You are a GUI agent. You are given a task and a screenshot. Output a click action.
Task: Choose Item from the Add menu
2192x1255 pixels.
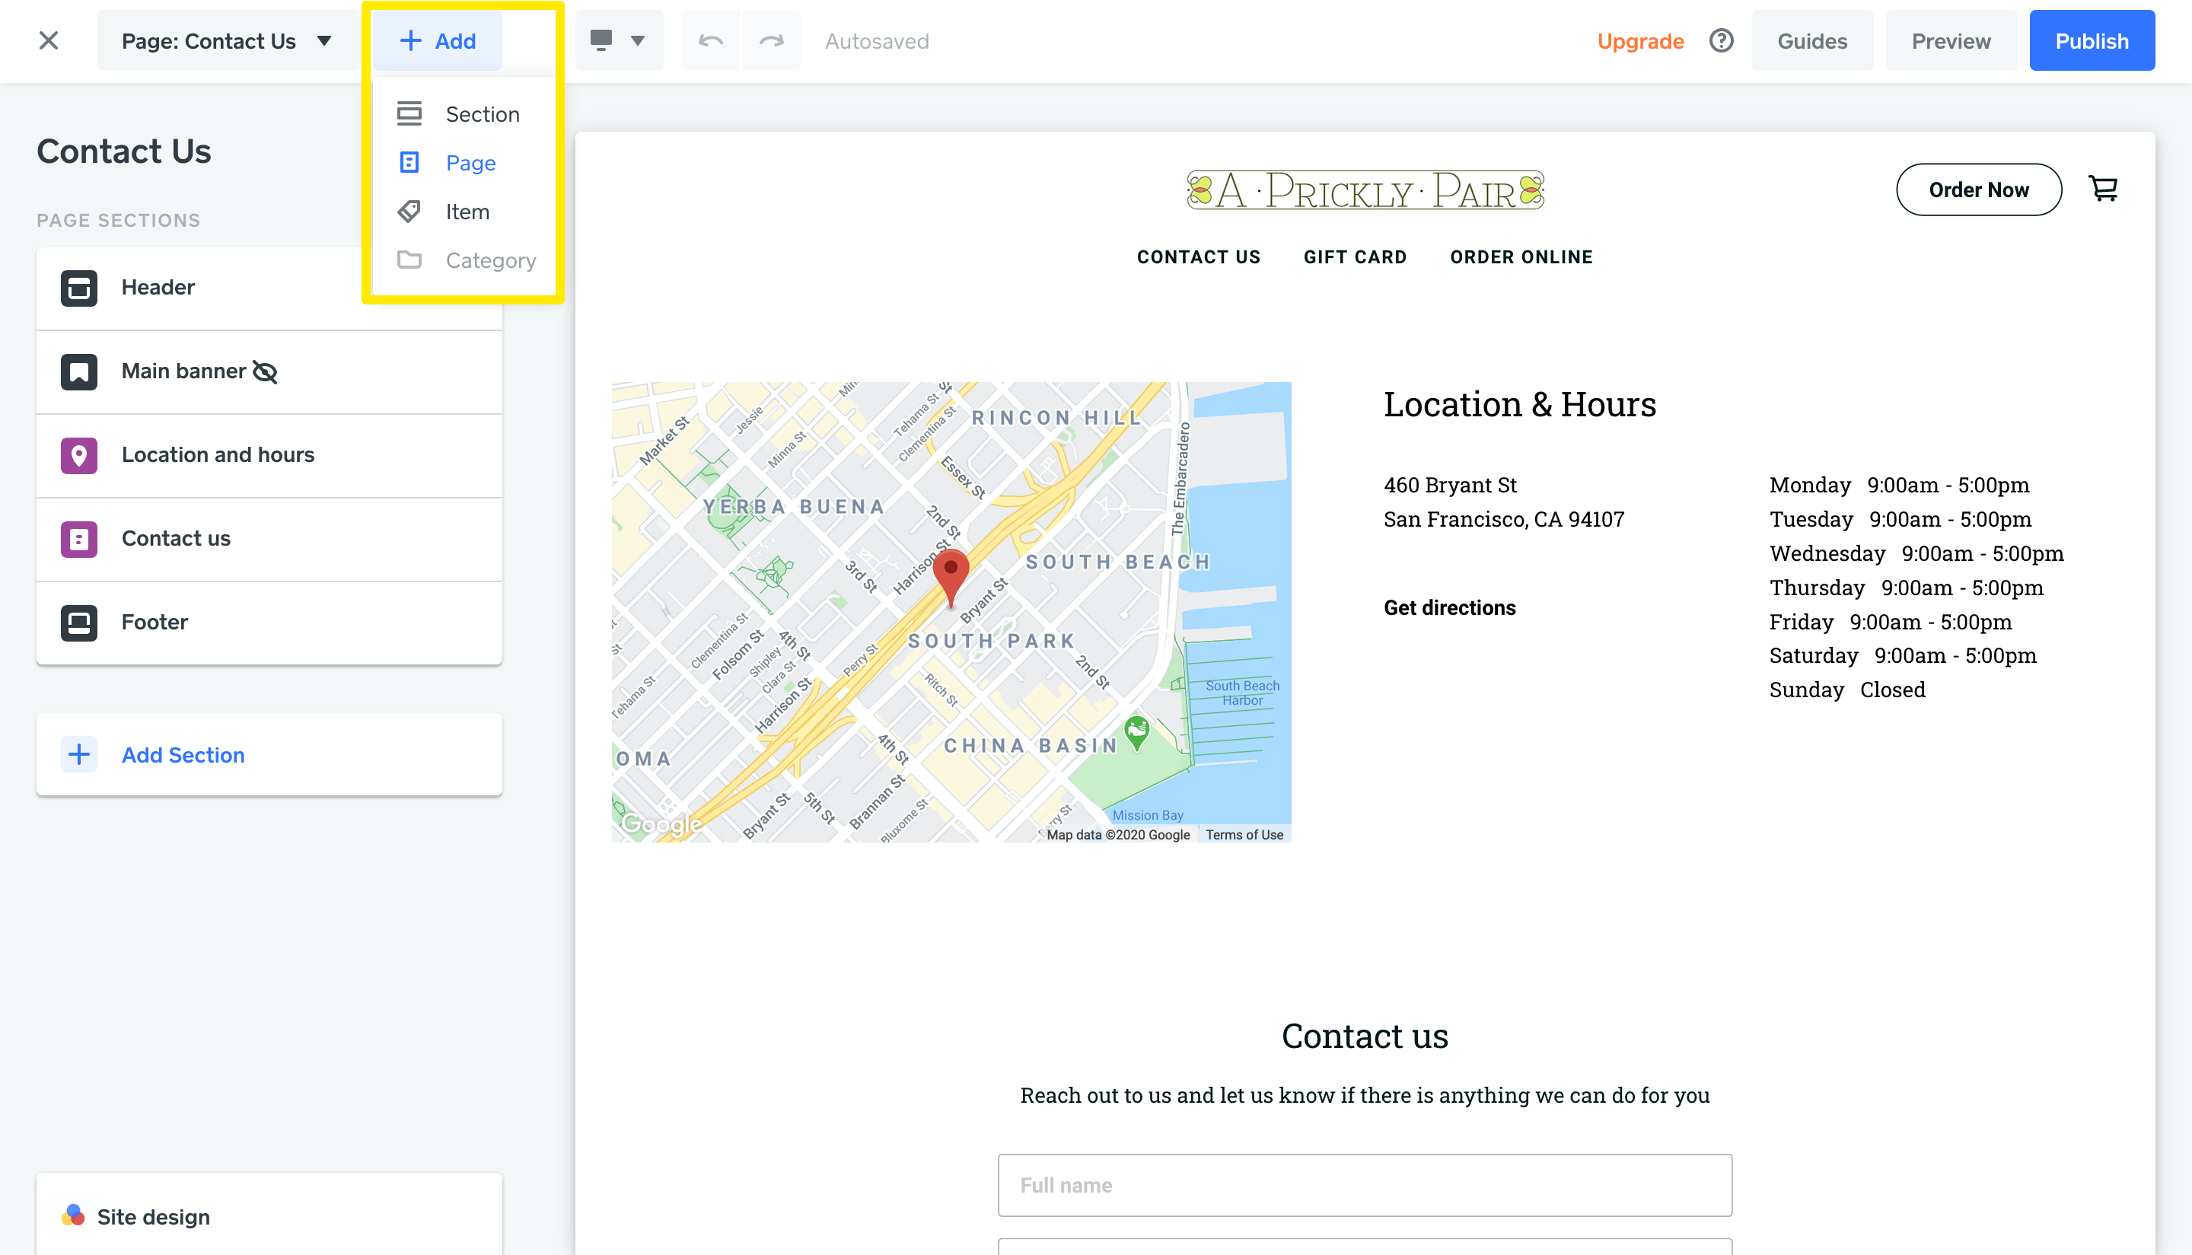point(467,212)
